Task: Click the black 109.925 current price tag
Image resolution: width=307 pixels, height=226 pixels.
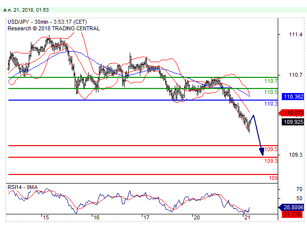Action: coord(293,122)
